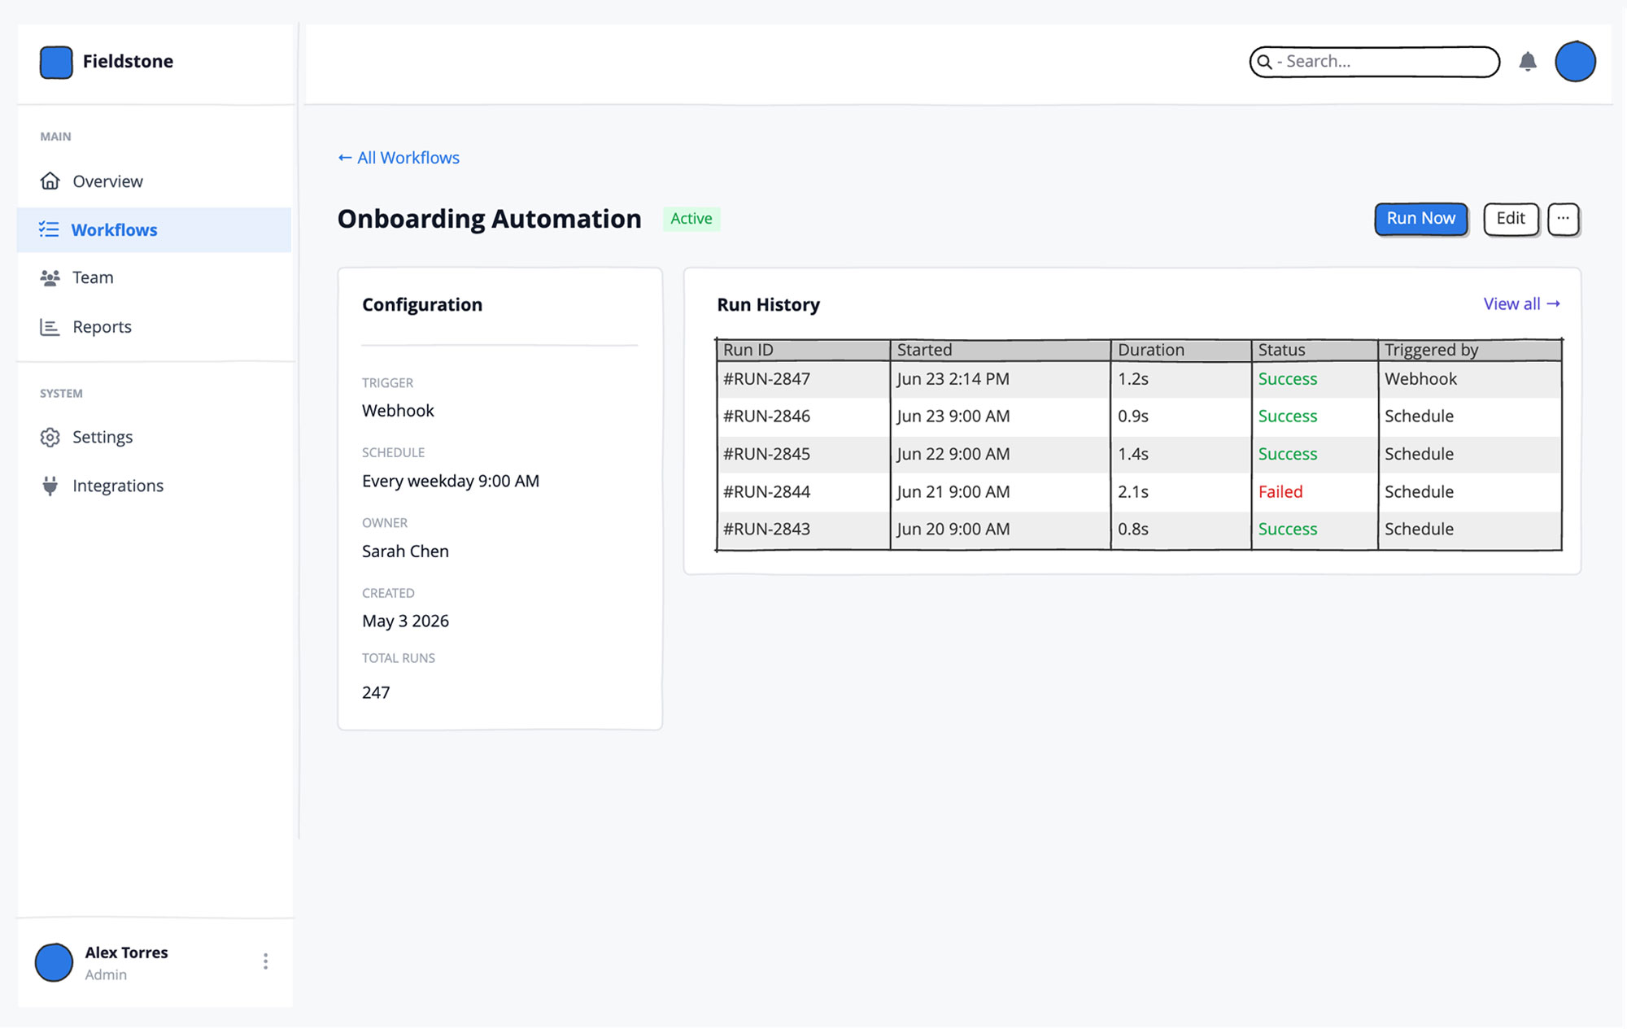Image resolution: width=1627 pixels, height=1029 pixels.
Task: Click the search magnifier icon
Action: point(1264,62)
